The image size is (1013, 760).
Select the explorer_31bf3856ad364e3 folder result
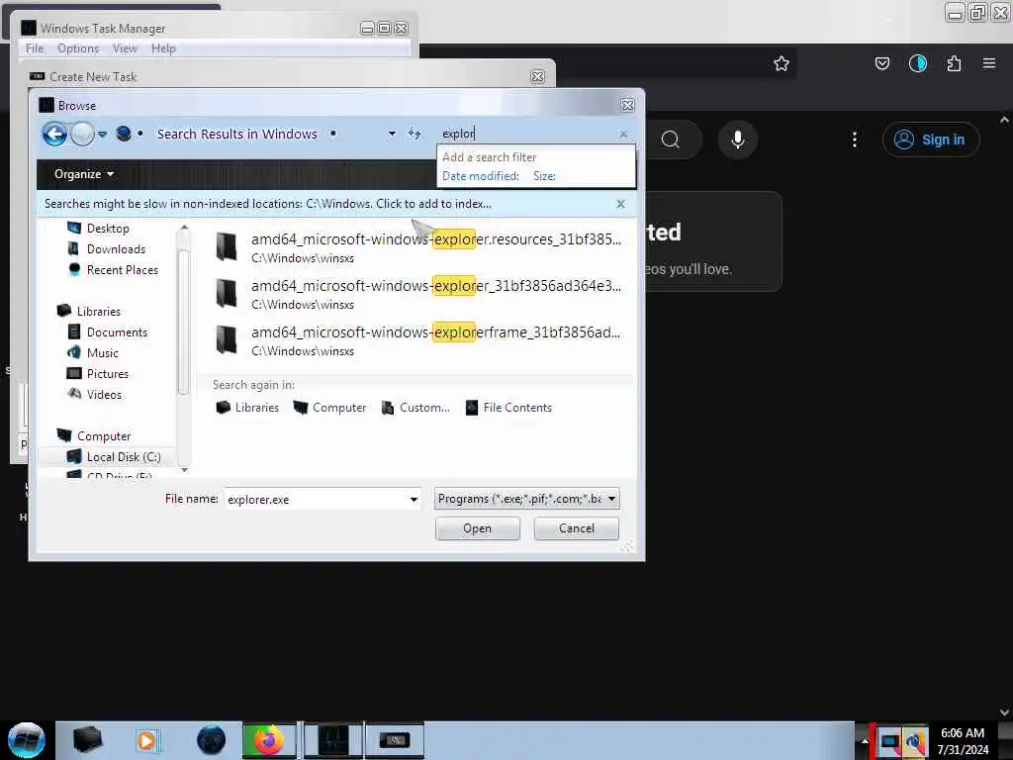point(418,294)
